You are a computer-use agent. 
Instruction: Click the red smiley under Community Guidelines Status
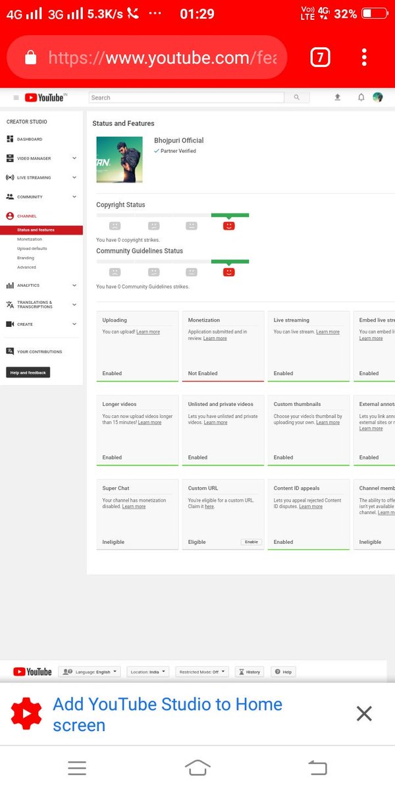coord(229,272)
